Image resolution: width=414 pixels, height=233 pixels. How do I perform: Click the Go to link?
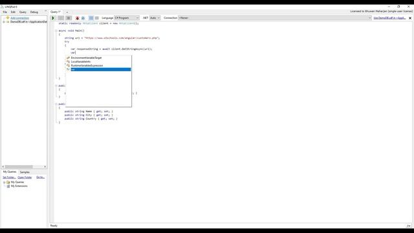click(x=40, y=177)
